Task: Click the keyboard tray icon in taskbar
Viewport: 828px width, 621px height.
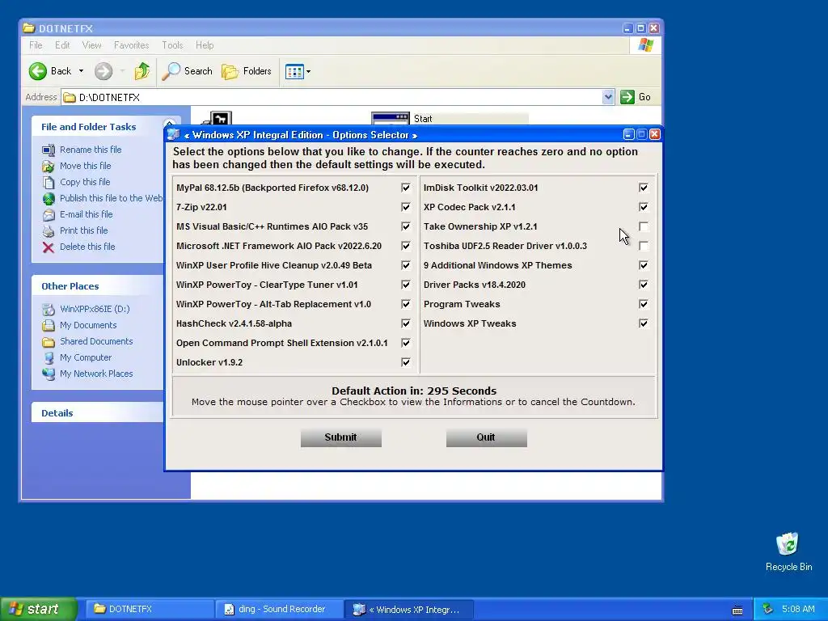Action: [737, 610]
